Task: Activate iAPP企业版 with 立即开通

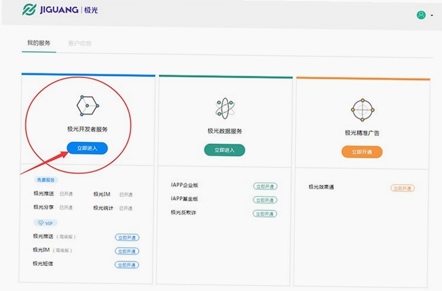Action: [265, 186]
